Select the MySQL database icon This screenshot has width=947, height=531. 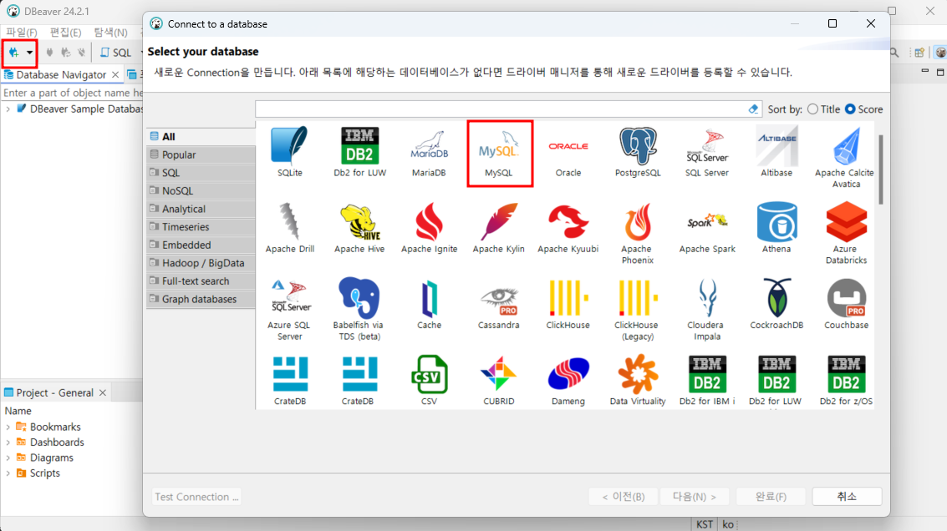499,152
